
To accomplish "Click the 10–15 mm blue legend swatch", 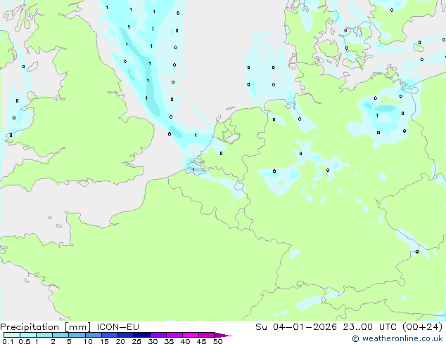I will [93, 335].
